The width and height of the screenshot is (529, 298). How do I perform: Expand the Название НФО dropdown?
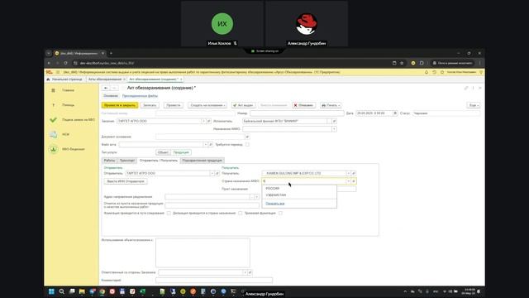click(x=334, y=129)
